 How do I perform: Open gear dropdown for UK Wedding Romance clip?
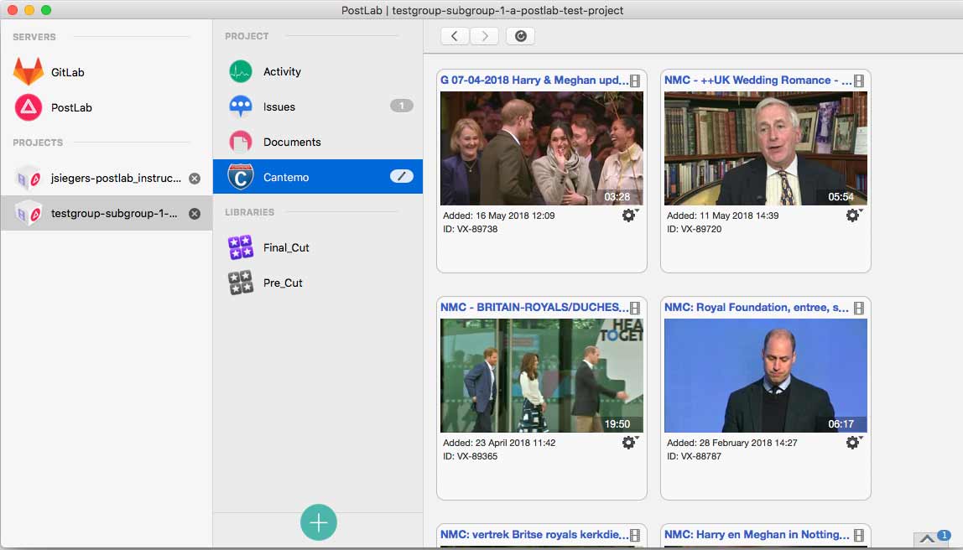854,215
